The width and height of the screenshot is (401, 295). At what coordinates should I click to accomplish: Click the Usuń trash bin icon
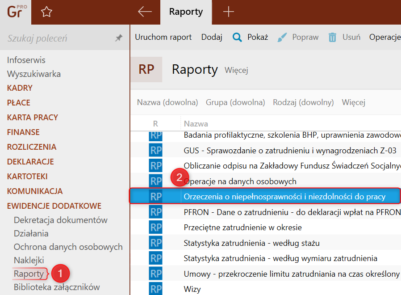tap(332, 38)
